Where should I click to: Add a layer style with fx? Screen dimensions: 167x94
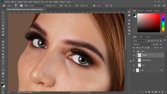pyautogui.click(x=146, y=92)
